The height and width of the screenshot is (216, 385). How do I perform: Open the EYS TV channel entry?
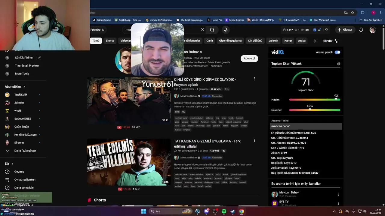[306, 203]
